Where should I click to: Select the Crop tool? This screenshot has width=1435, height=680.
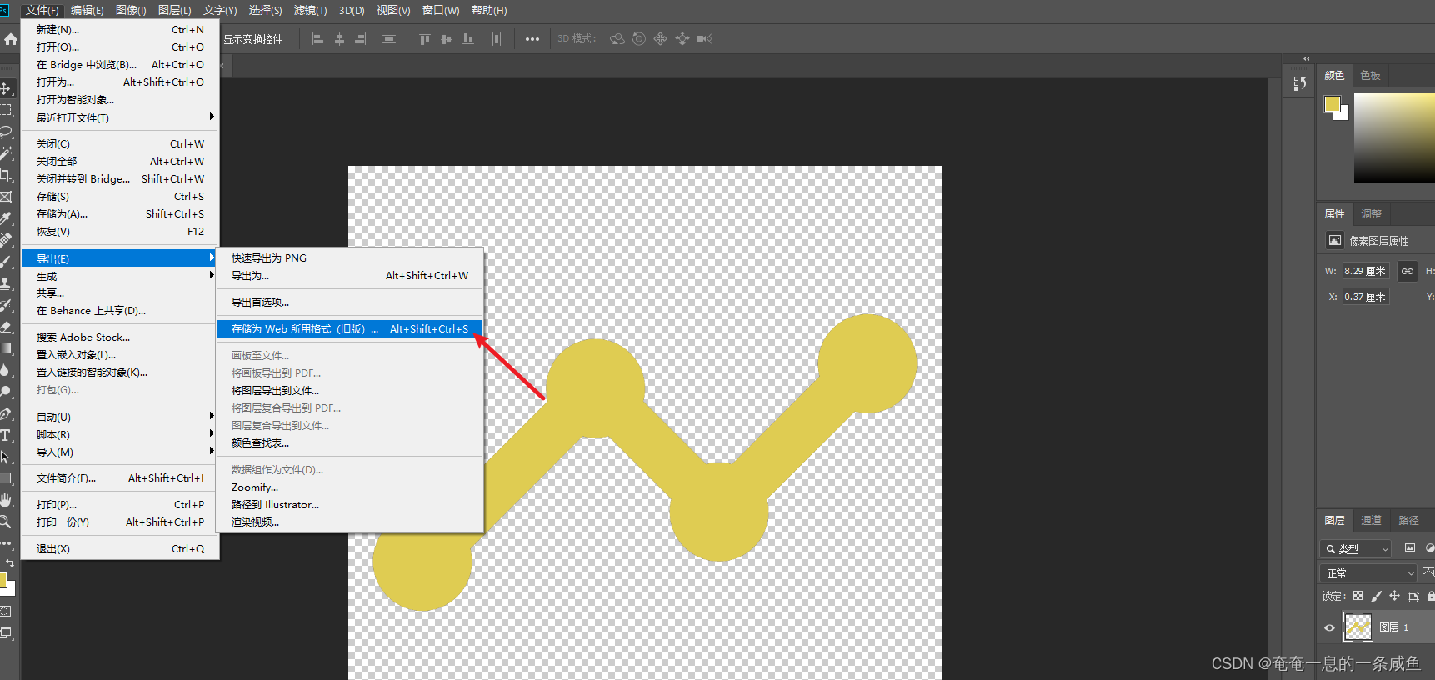point(6,175)
